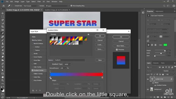
Task: Select the Rectangular Marquee tool
Action: 2,17
